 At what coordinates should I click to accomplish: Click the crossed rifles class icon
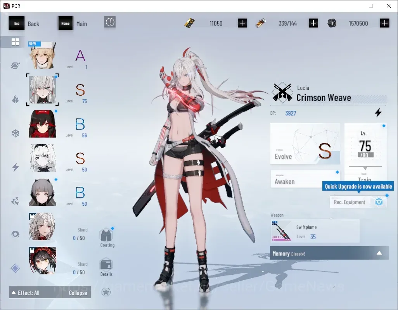[282, 93]
